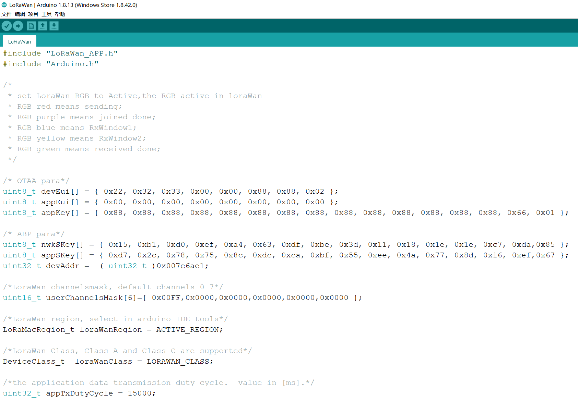Click the 0x00FF channel mask value
578x401 pixels.
point(166,297)
